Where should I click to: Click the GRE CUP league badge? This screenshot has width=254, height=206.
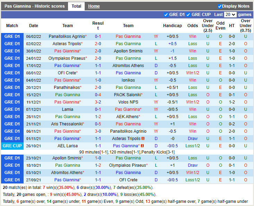click(x=12, y=146)
